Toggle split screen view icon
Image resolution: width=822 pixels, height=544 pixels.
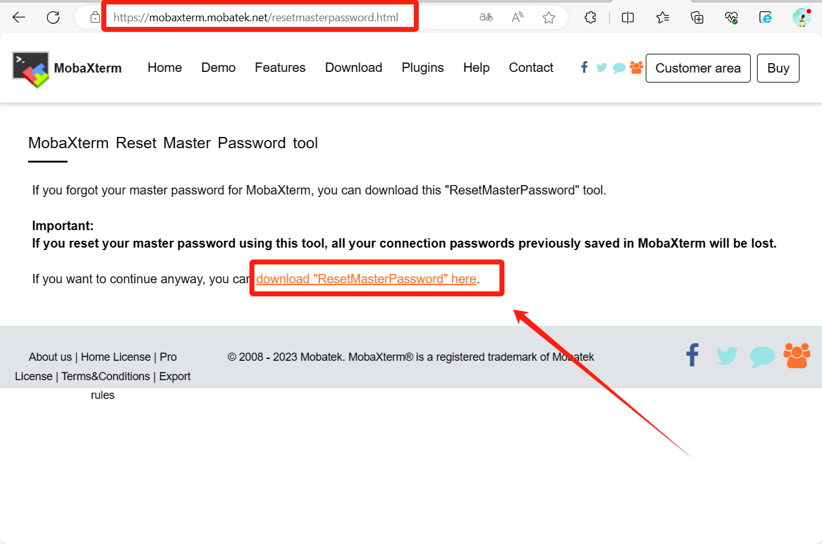click(x=628, y=18)
